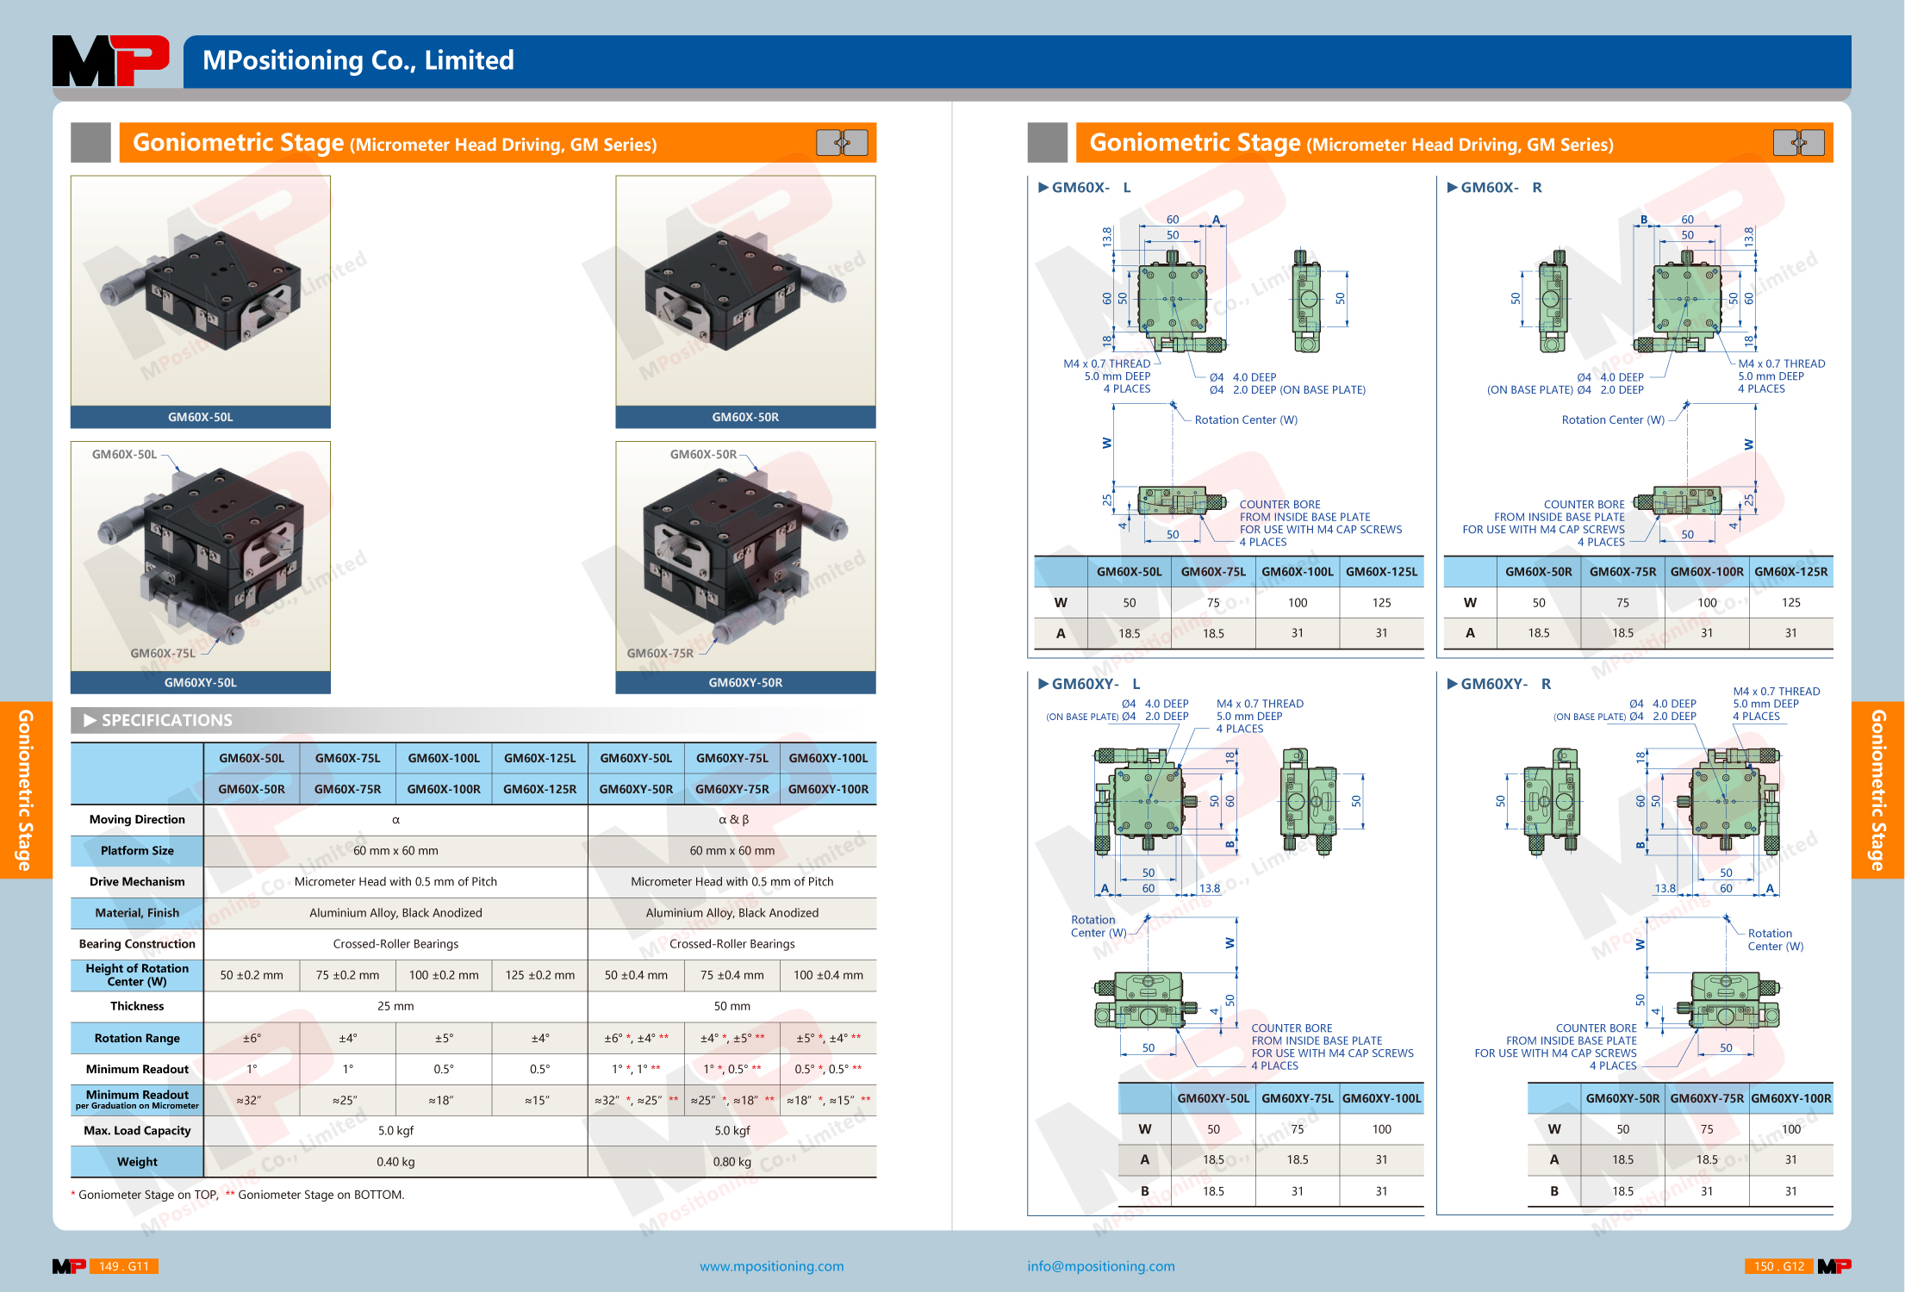Click the small MP logo near page 150
1905x1292 pixels.
(x=1834, y=1265)
